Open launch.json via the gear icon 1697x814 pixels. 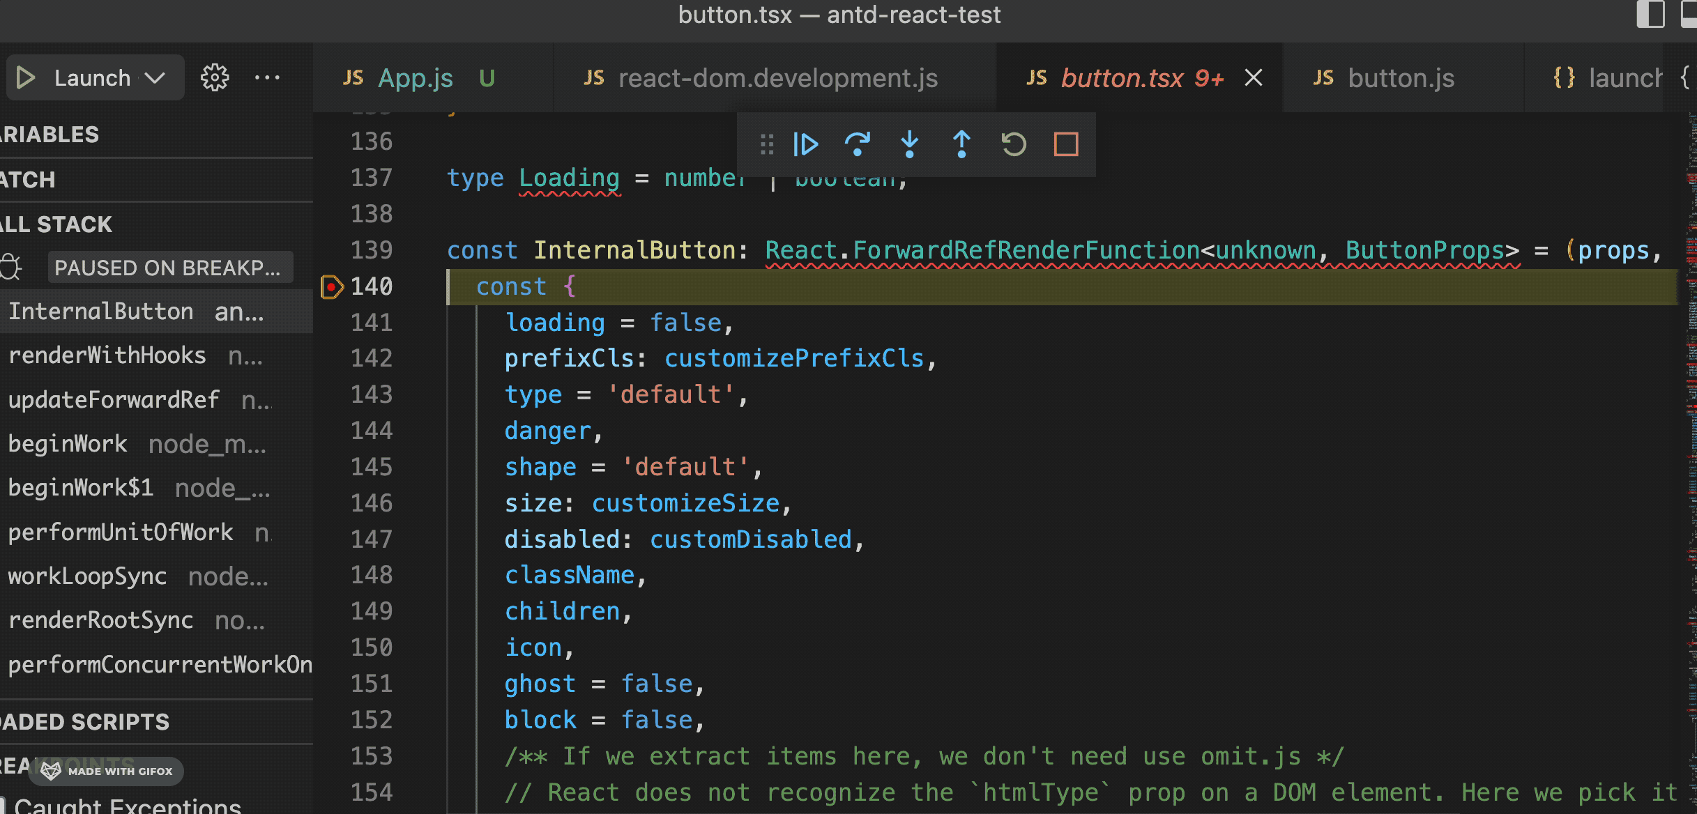pyautogui.click(x=214, y=77)
